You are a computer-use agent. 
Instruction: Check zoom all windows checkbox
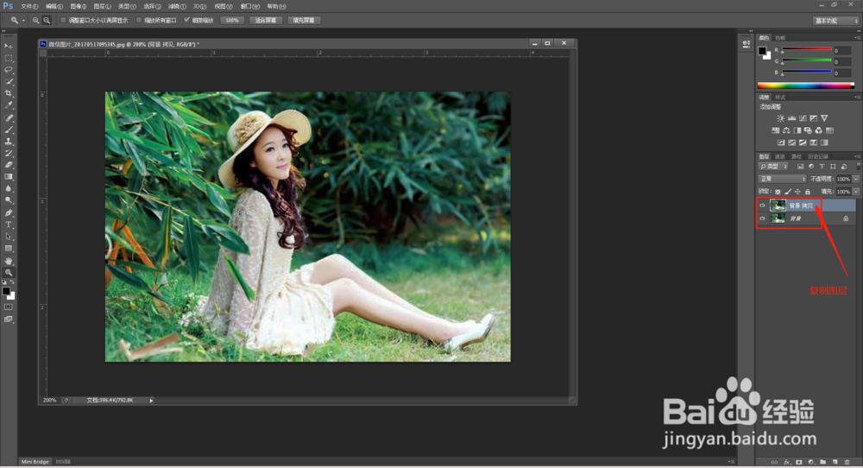coord(139,21)
